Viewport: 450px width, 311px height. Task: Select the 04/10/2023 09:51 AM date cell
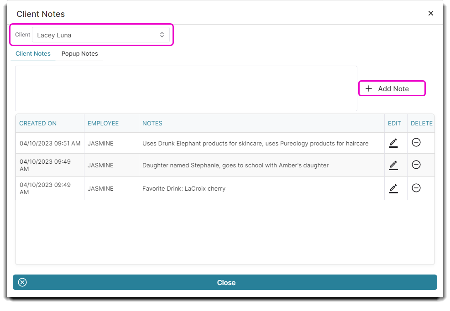pos(50,143)
